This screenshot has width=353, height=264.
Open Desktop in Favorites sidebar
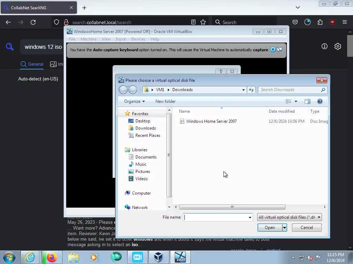click(143, 121)
